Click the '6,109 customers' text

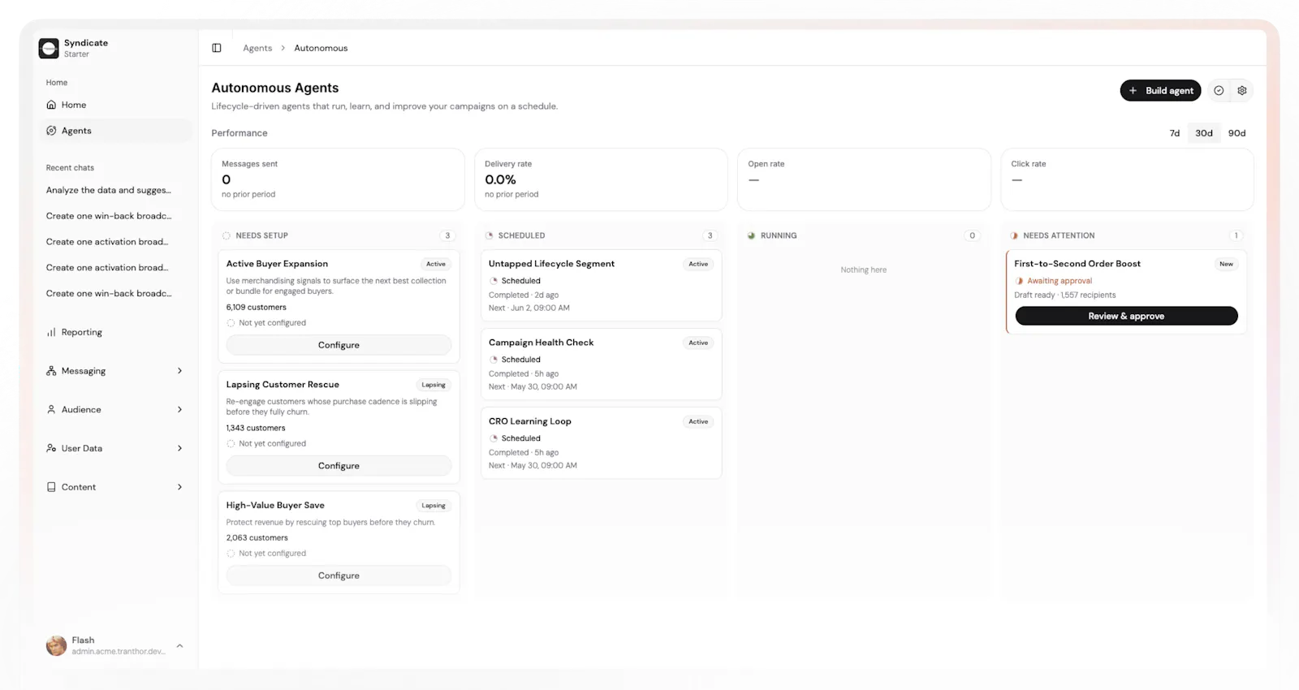coord(257,308)
